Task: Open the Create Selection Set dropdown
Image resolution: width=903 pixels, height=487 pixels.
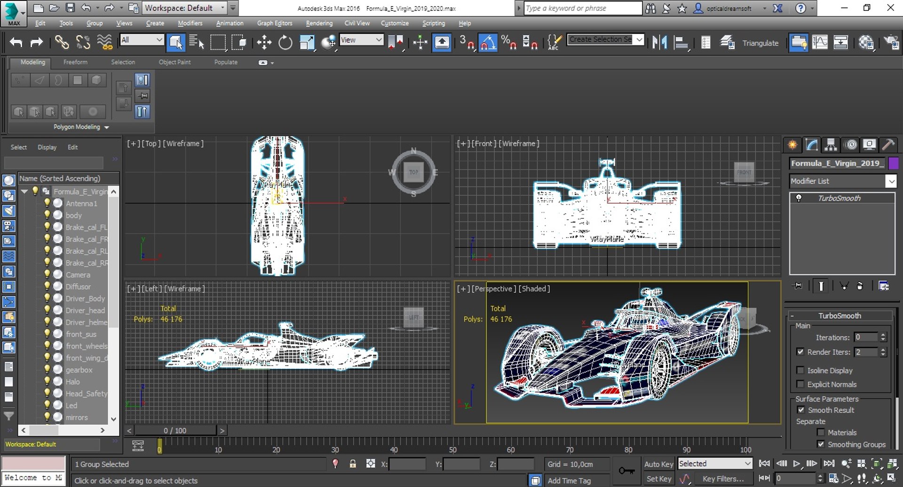Action: click(x=606, y=39)
